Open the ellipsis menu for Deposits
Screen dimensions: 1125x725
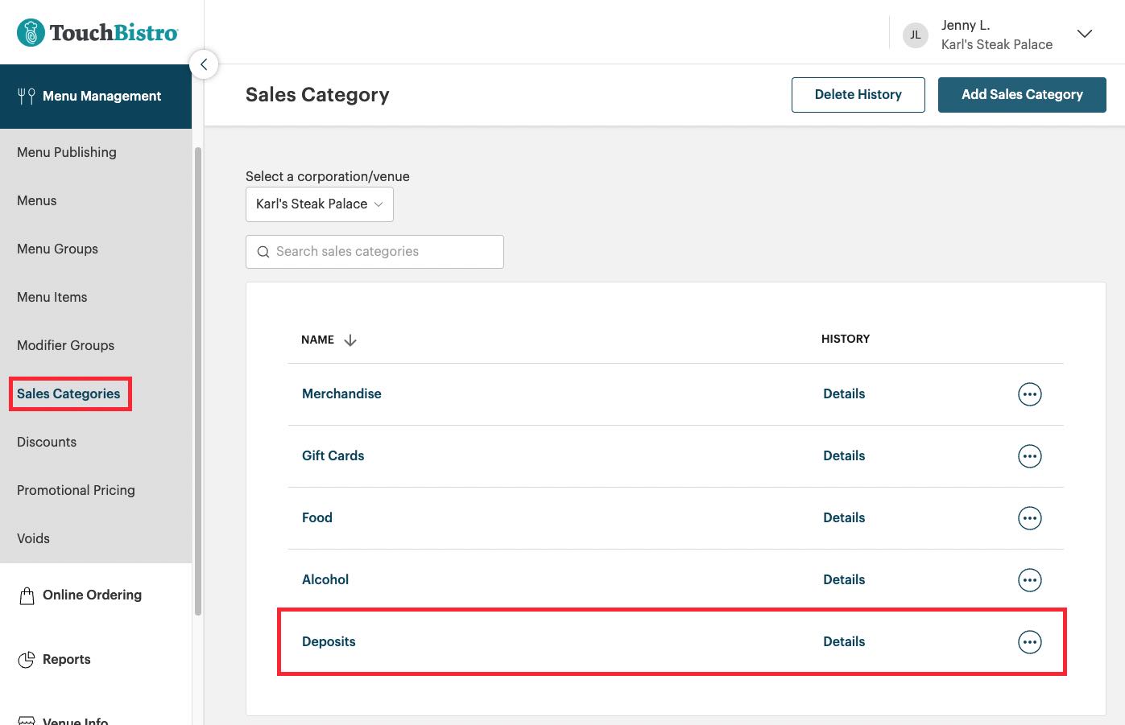click(x=1029, y=641)
